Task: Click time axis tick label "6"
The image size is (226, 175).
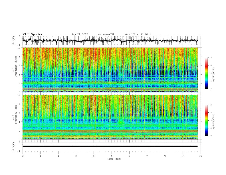Action: 129,156
